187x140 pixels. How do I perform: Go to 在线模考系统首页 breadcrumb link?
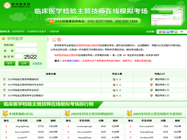[x=37, y=31]
